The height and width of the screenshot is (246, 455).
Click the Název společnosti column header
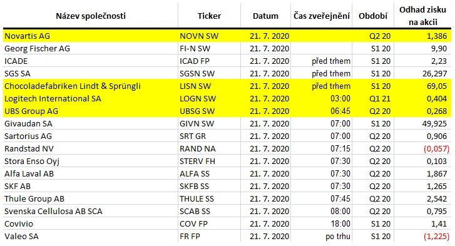pos(91,16)
